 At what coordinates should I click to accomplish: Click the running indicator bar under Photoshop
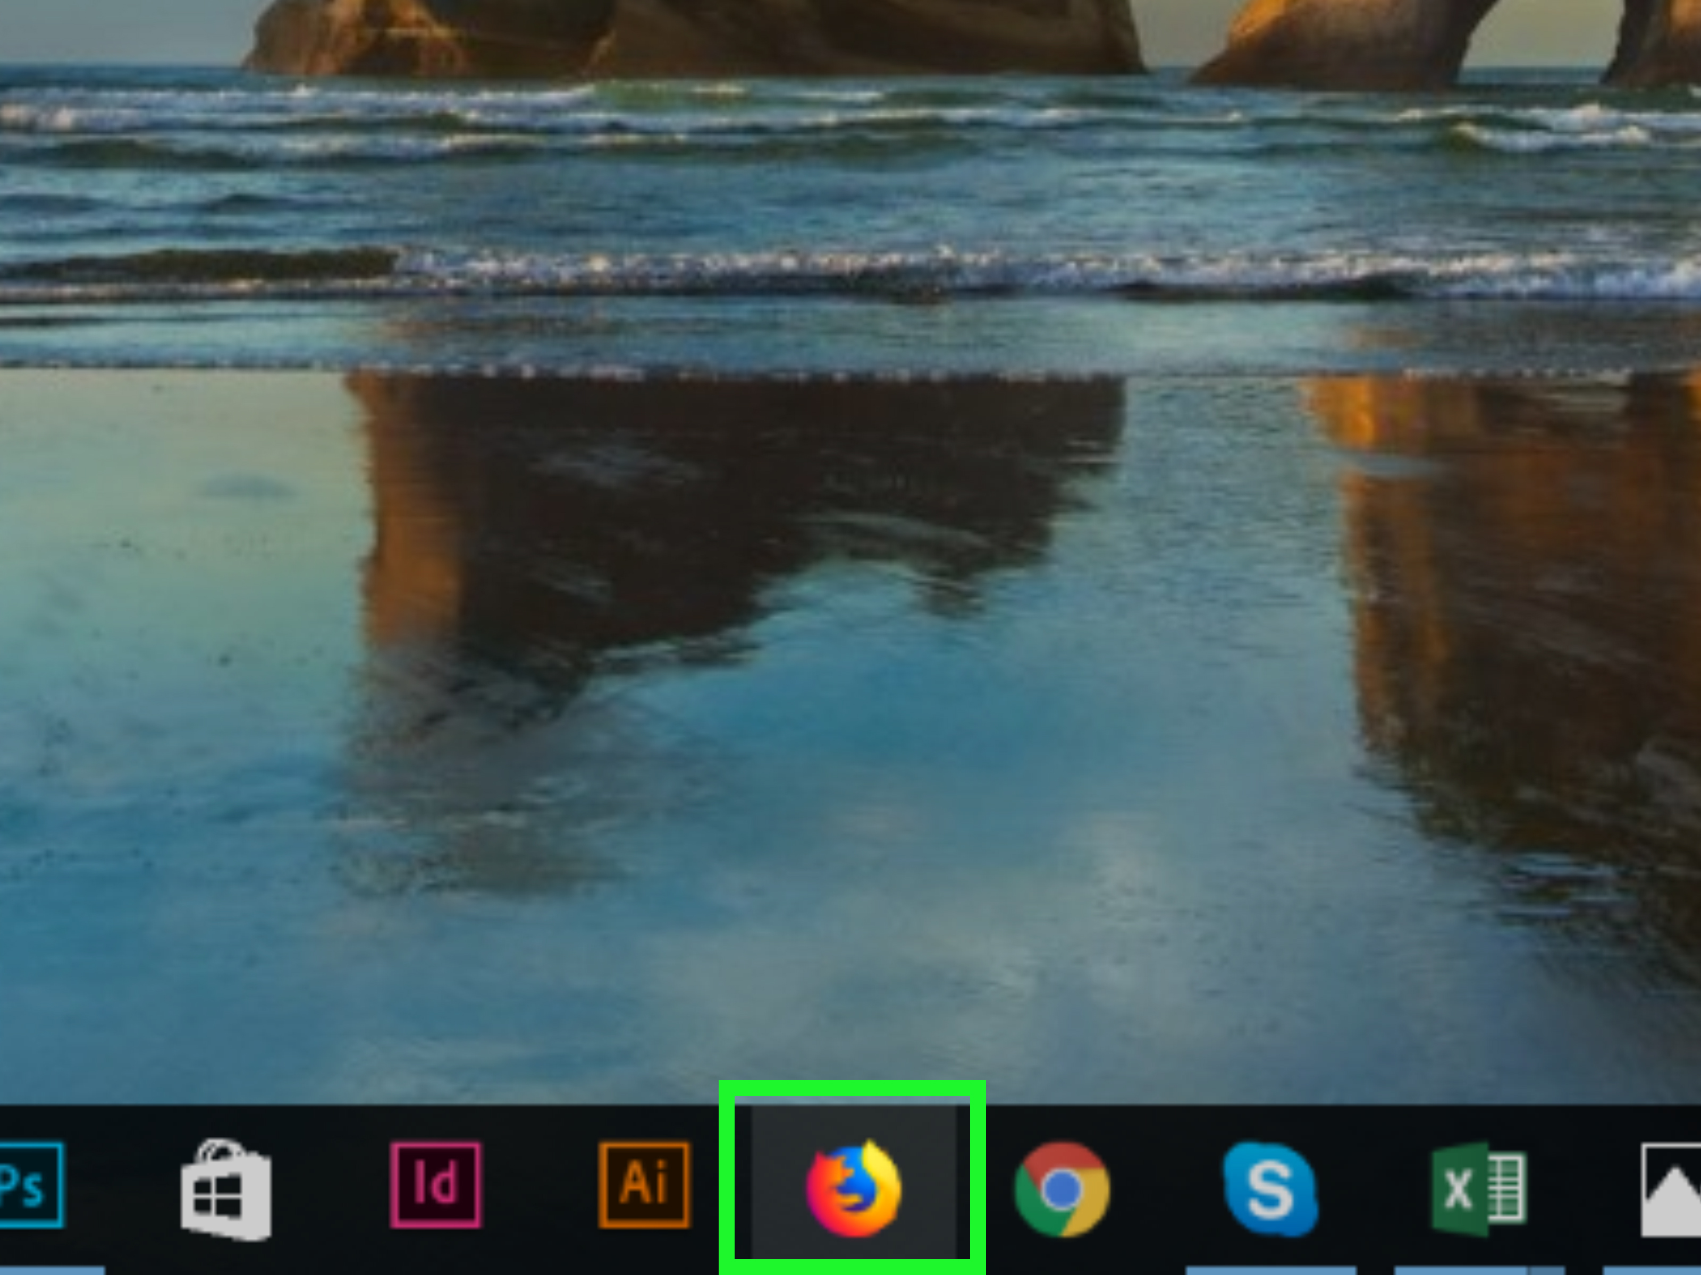[x=52, y=1270]
